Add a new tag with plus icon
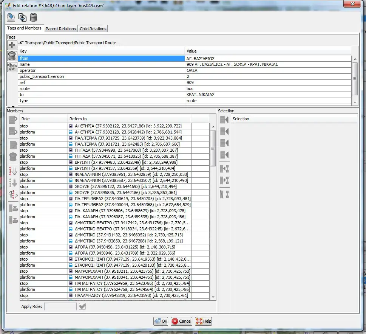 click(12, 45)
